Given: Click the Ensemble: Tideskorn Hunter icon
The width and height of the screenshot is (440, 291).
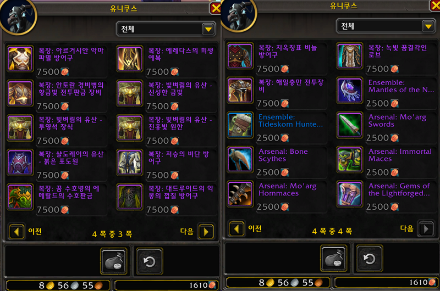Looking at the screenshot, I should [x=240, y=125].
